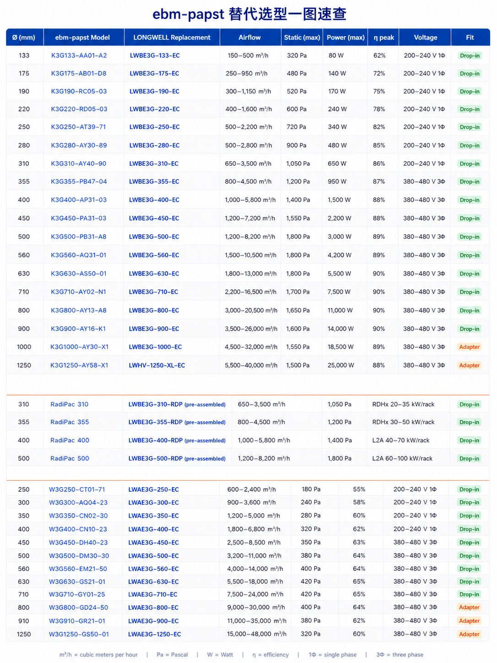This screenshot has height=663, width=497.
Task: Select the RadiPac 310 link
Action: [x=70, y=404]
